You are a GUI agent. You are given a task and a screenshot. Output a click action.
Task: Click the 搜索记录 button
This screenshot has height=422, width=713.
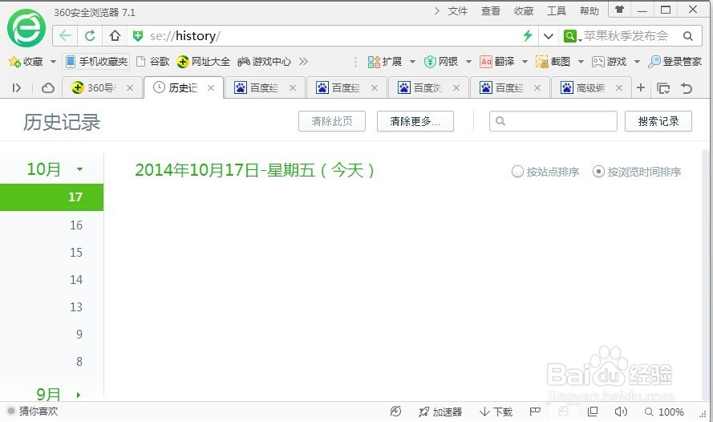tap(658, 121)
